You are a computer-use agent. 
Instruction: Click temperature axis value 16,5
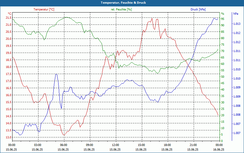pos(9,88)
